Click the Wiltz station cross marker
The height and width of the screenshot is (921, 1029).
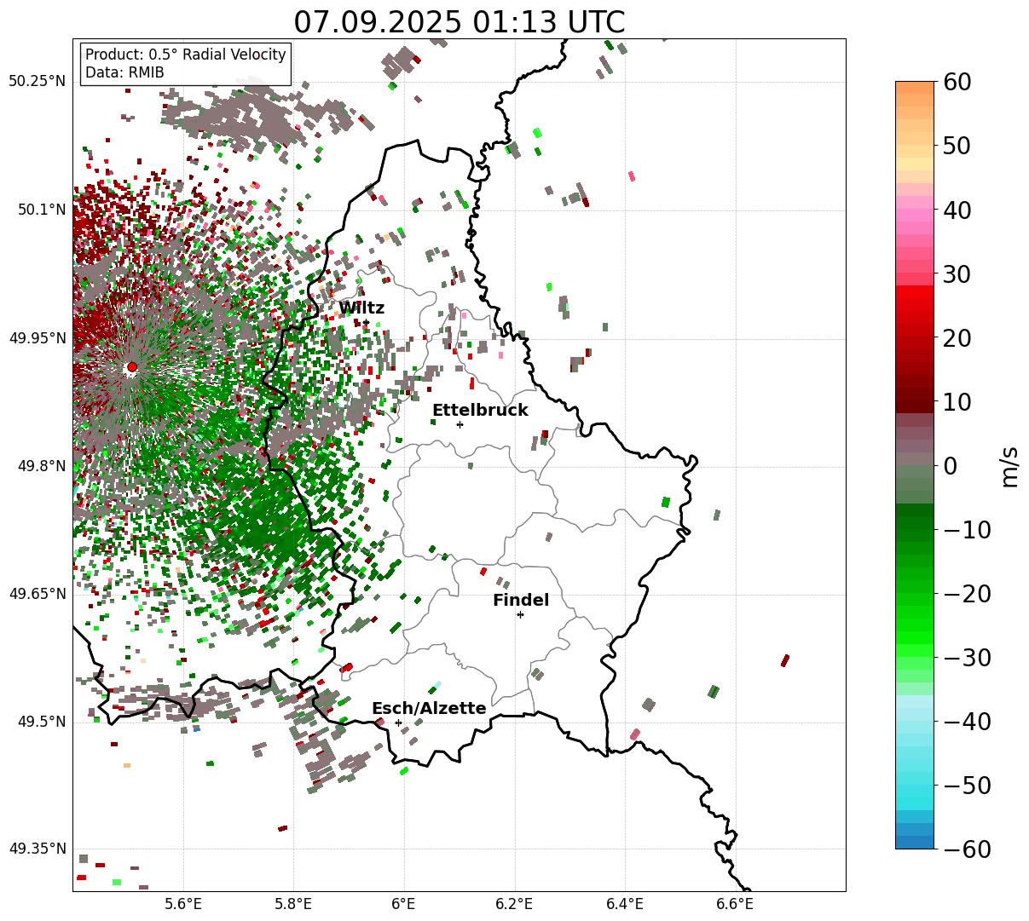coord(366,322)
